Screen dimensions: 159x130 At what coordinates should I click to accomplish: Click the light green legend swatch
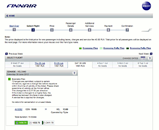tap(101, 48)
